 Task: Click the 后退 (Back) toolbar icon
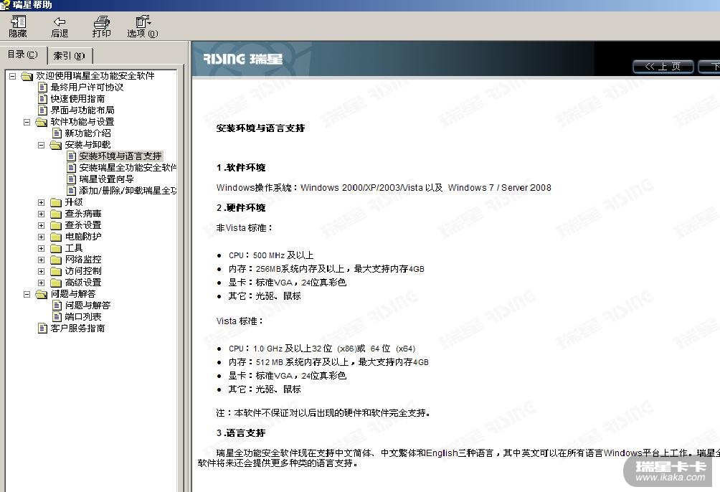[x=60, y=27]
